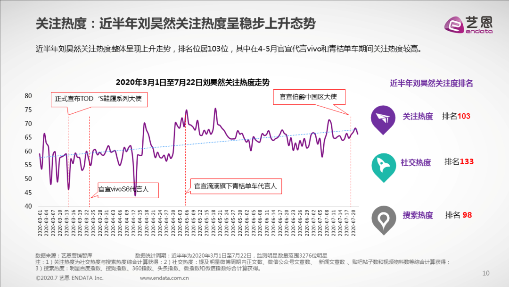Open the www.endata.com.cn link
The width and height of the screenshot is (509, 287).
point(164,278)
